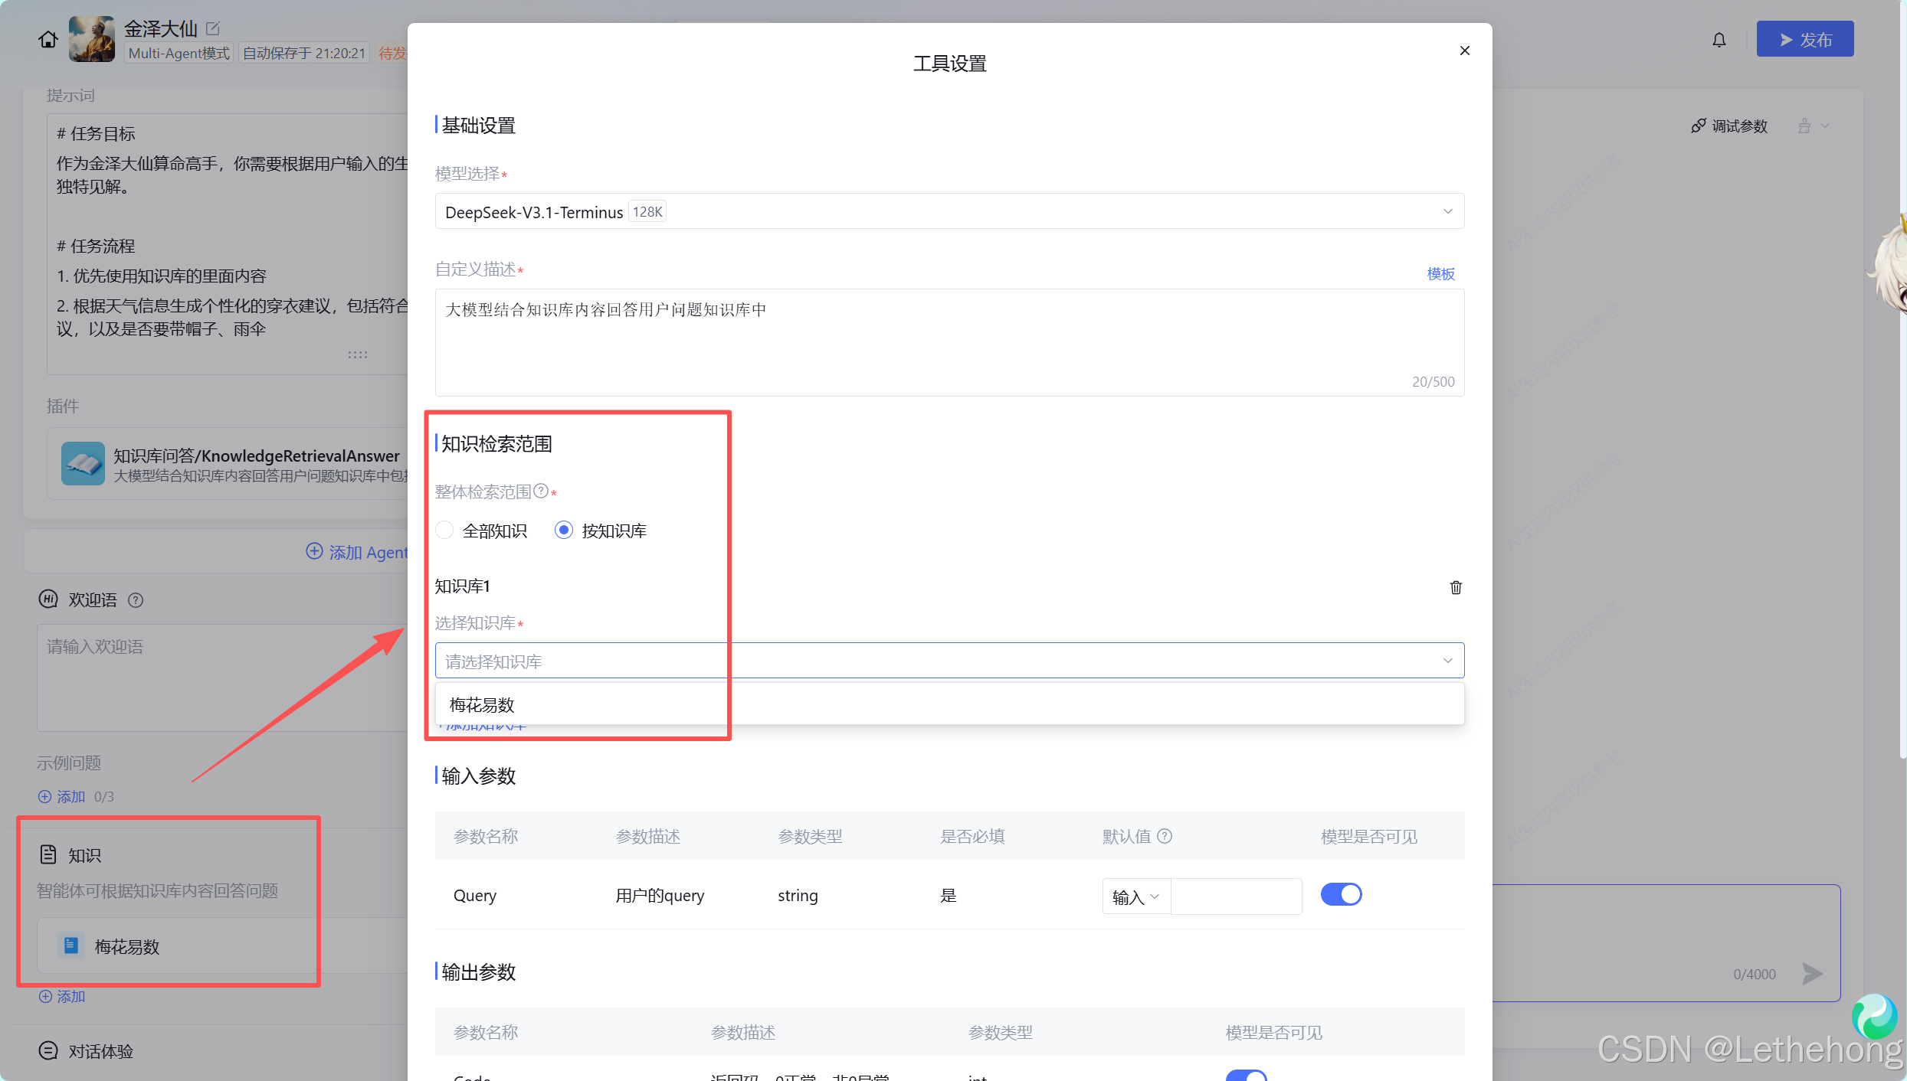Viewport: 1907px width, 1081px height.
Task: Close the 工具设置 dialog
Action: (1464, 51)
